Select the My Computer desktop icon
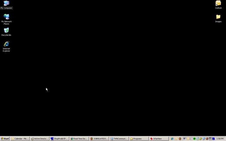 6,5
